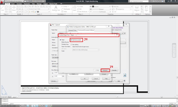Select the 'Use existing' radio button
Image resolution: width=178 pixels, height=107 pixels.
click(71, 44)
